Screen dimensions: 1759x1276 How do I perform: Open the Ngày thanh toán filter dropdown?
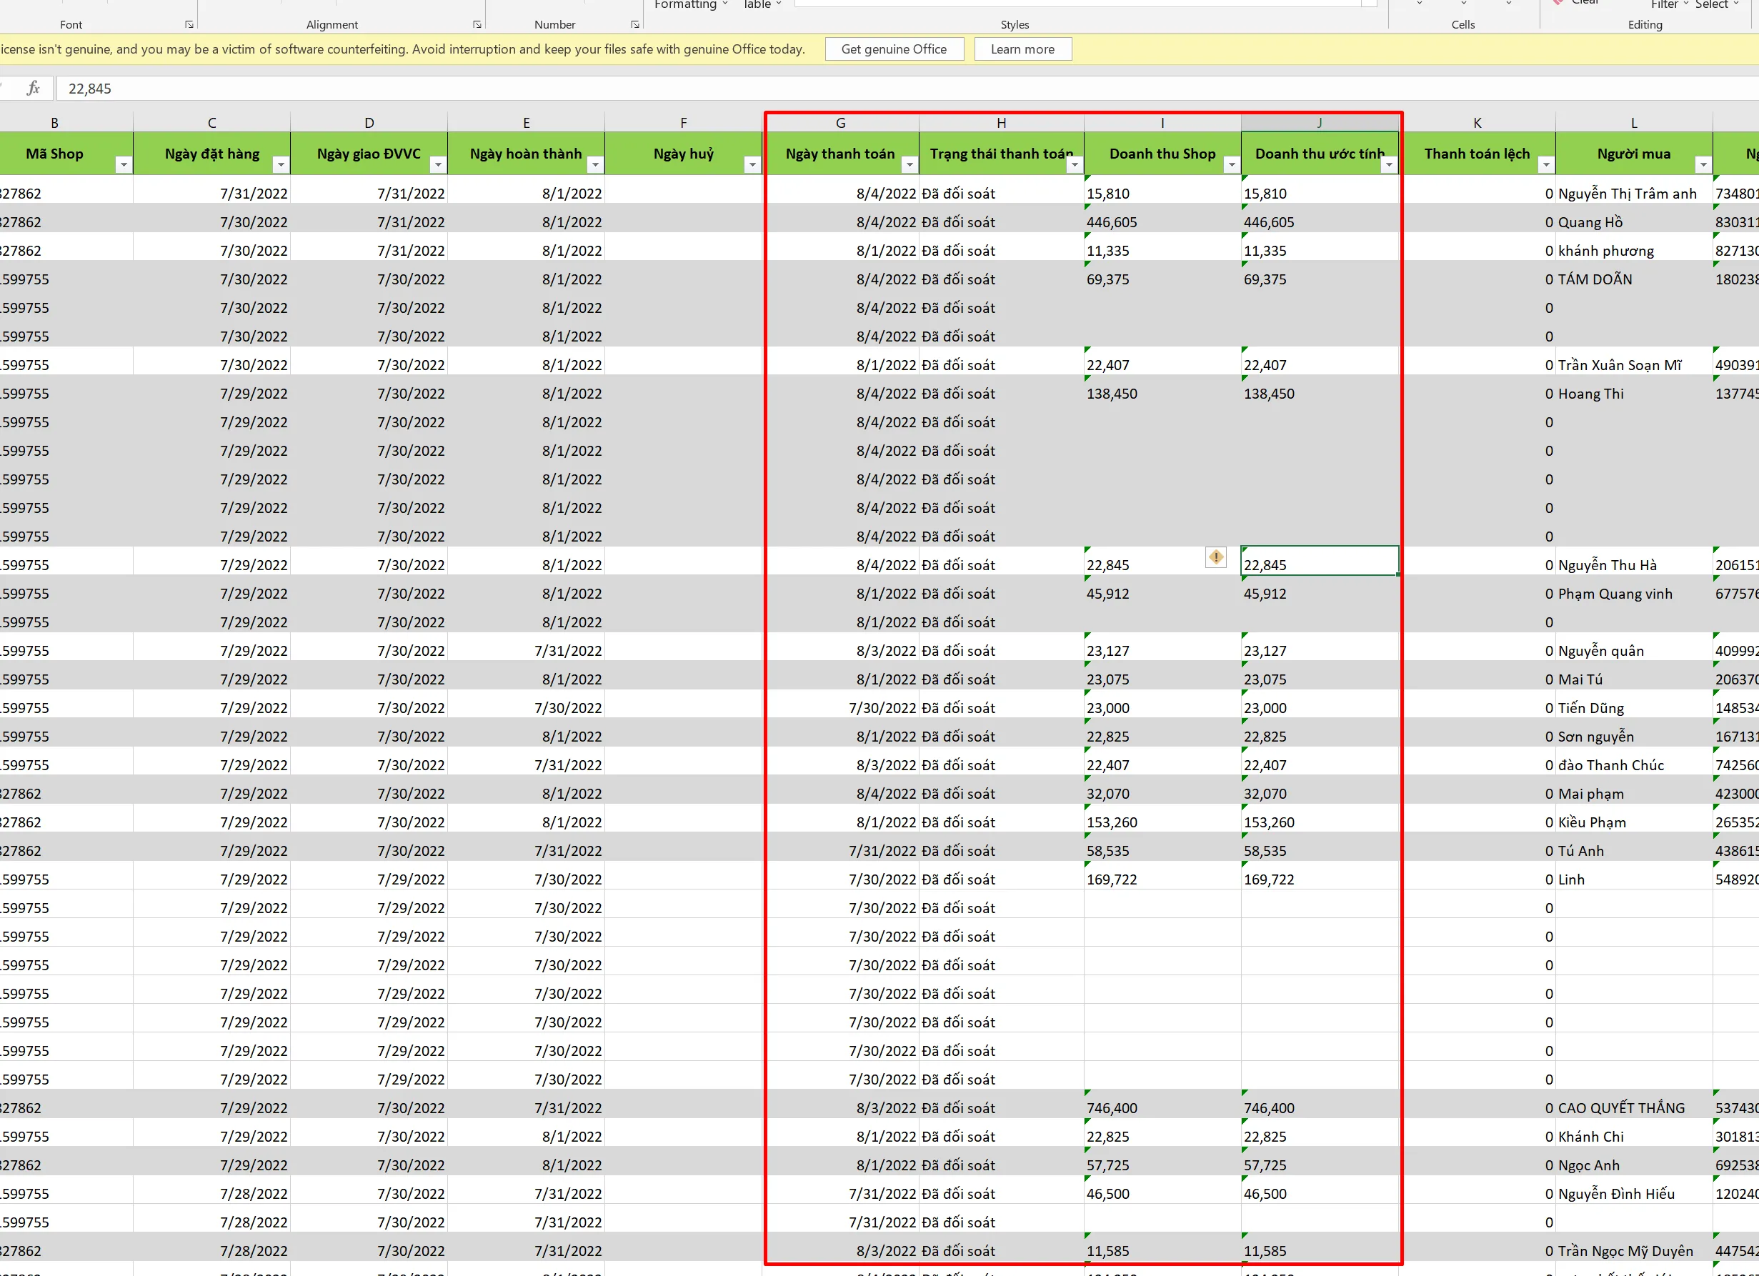tap(910, 164)
